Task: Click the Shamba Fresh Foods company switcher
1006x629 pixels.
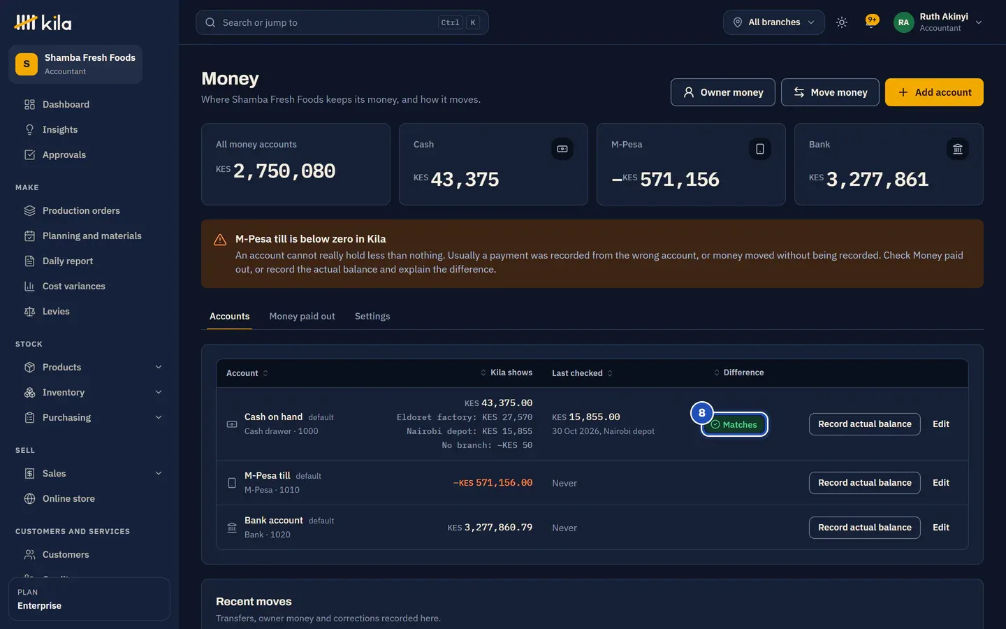Action: click(75, 64)
